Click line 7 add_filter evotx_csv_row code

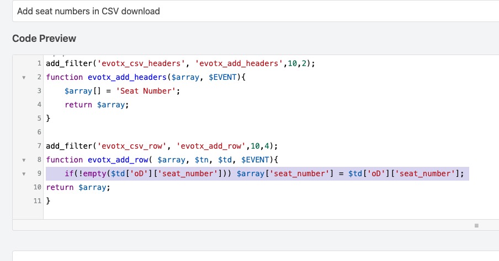162,146
